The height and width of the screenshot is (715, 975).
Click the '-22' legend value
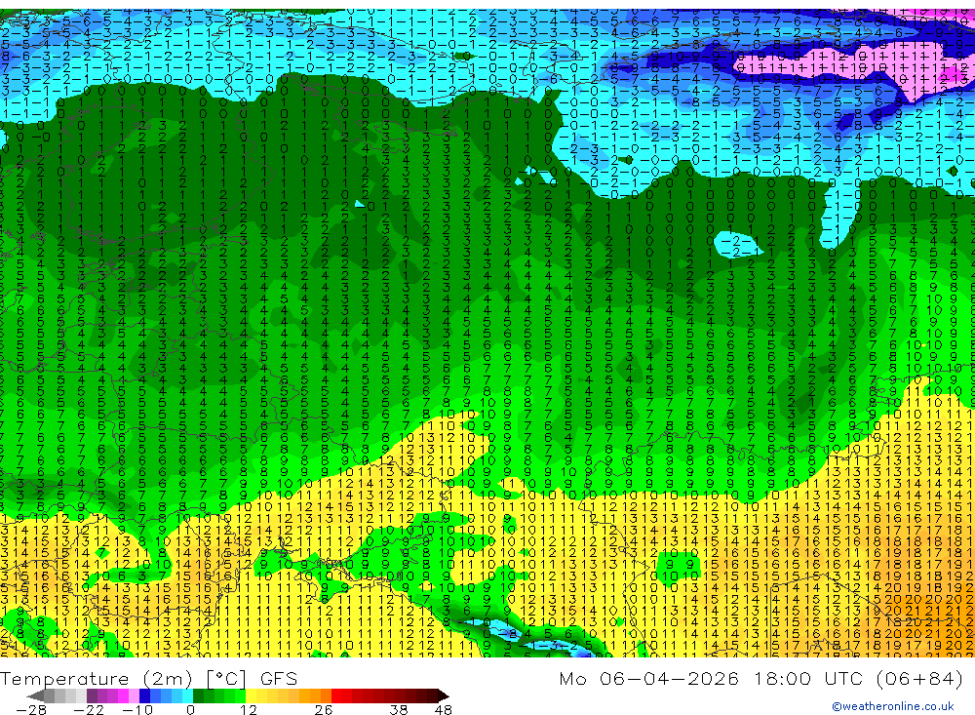[x=89, y=709]
